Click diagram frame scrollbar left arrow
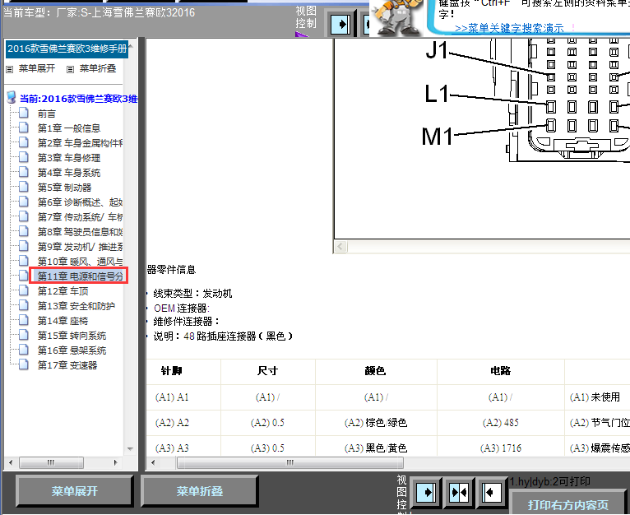 click(x=340, y=246)
